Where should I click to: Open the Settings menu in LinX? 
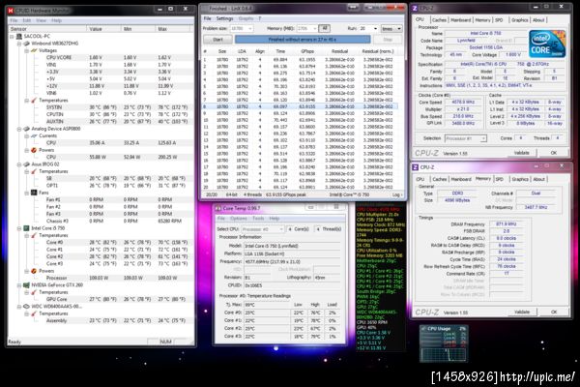pyautogui.click(x=224, y=18)
